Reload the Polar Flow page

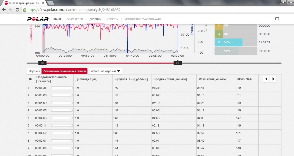click(17, 9)
